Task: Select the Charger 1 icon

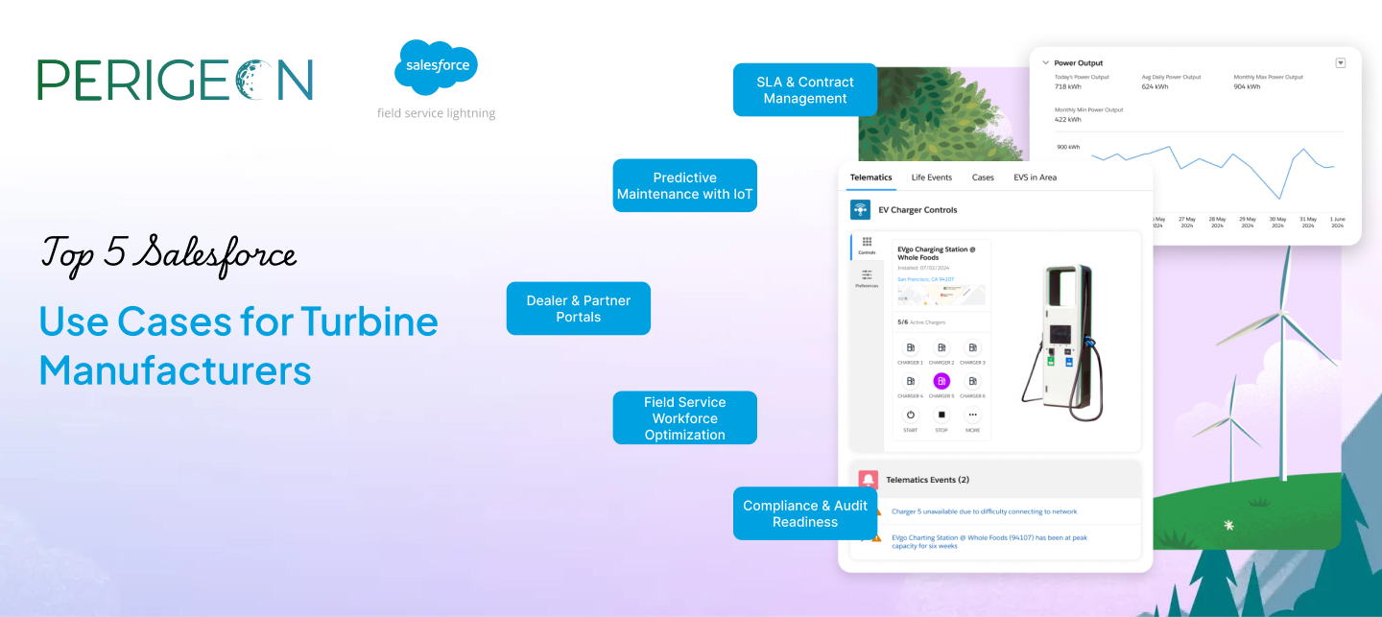Action: [x=910, y=348]
